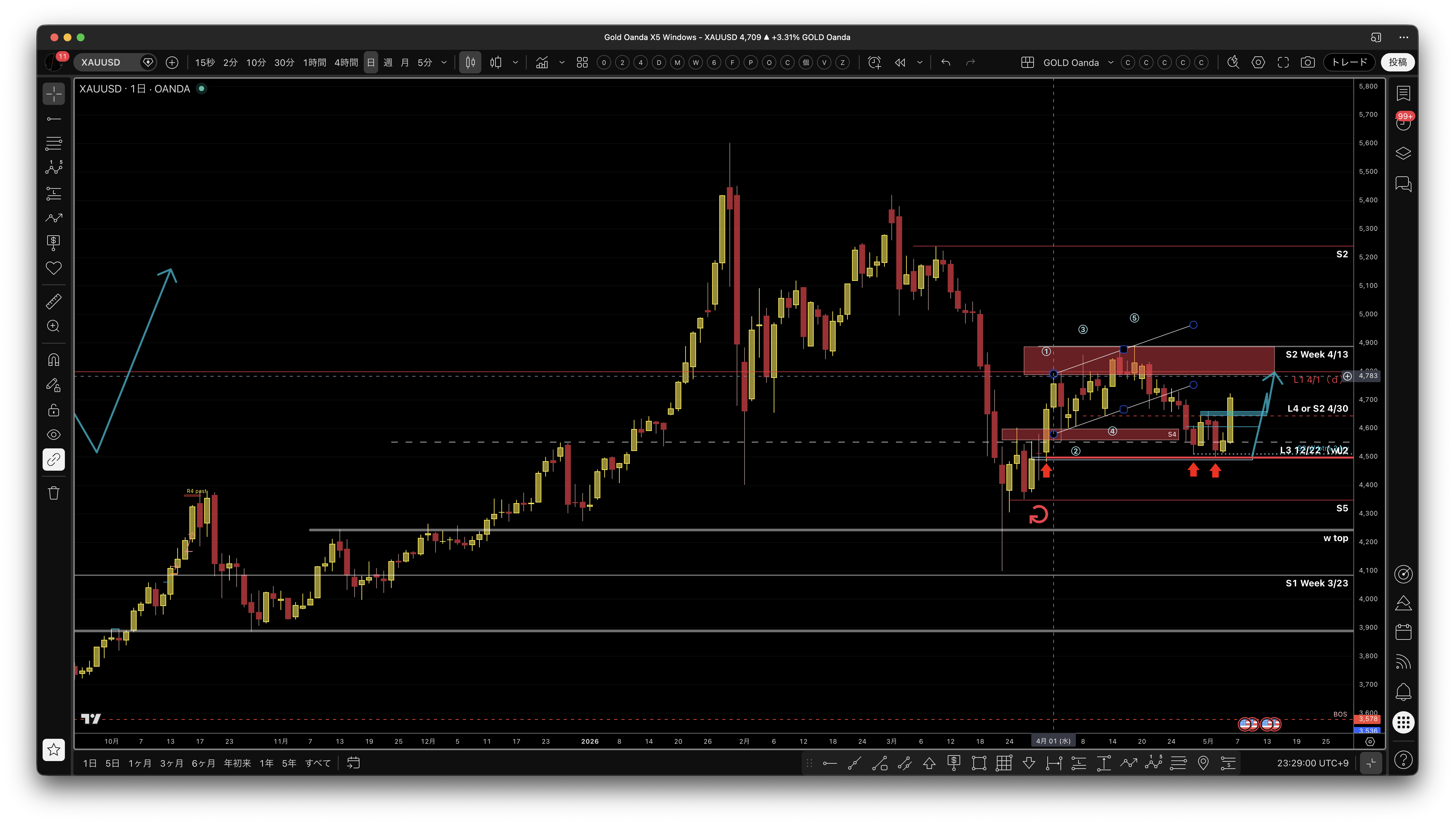Select the ruler measure tool
This screenshot has height=824, width=1455.
point(54,301)
